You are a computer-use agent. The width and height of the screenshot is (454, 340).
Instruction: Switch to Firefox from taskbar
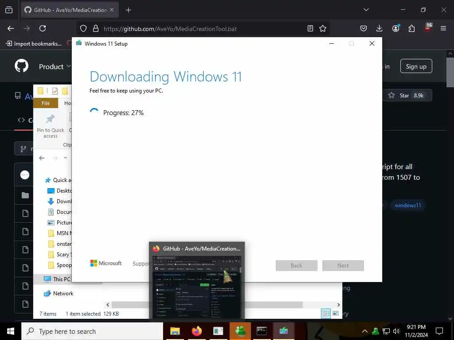coord(196,331)
